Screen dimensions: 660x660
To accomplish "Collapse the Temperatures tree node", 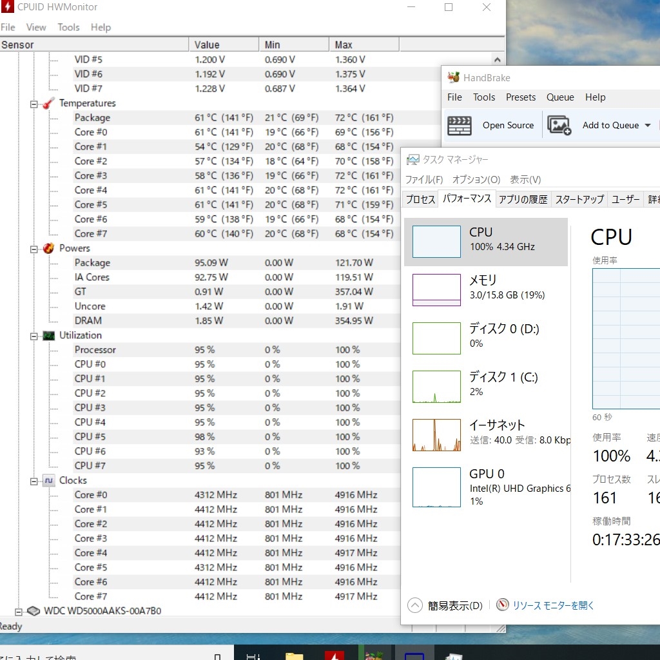I will click(34, 104).
